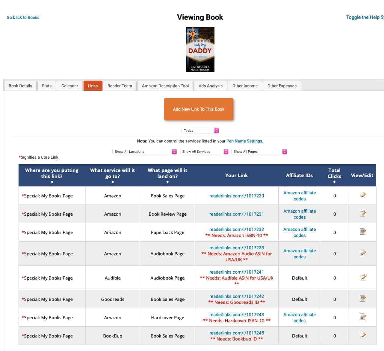
Task: Open the Stats tab
Action: [x=47, y=86]
